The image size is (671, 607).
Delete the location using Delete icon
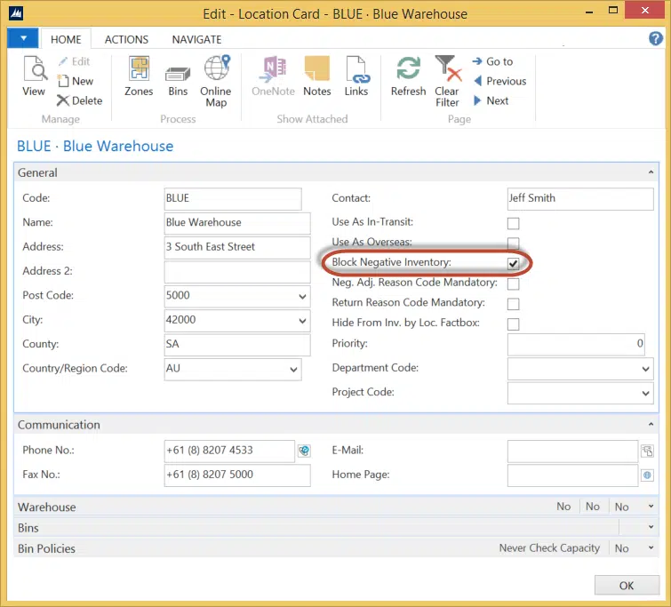pos(80,100)
